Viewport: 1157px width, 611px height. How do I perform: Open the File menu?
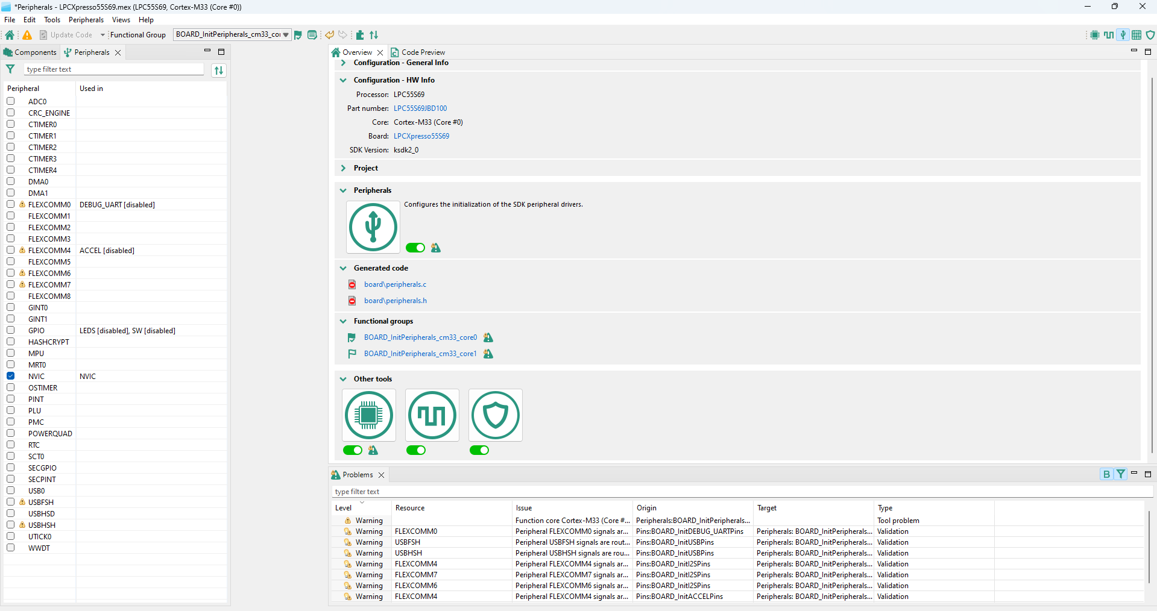coord(10,20)
